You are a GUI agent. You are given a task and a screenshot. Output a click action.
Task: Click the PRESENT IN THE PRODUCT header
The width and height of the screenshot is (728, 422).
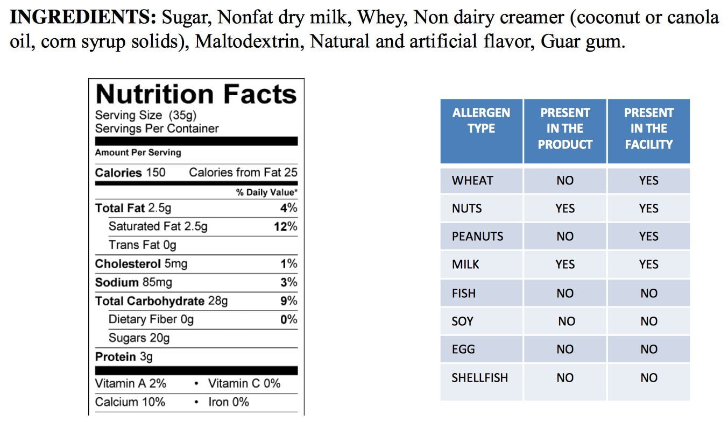(x=565, y=128)
